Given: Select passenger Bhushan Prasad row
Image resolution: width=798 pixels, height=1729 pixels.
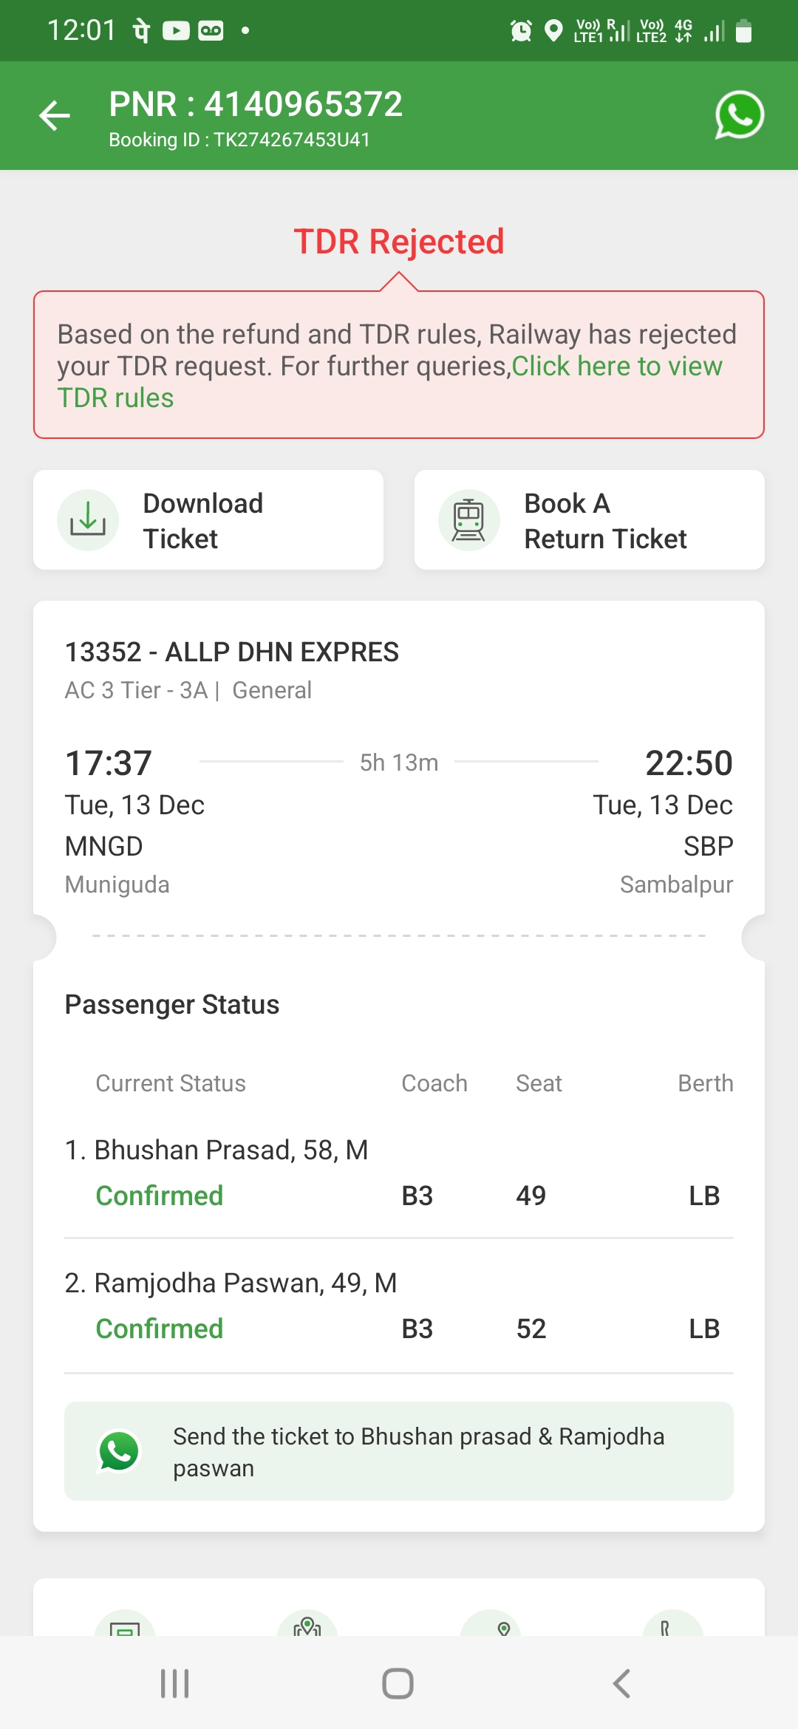Looking at the screenshot, I should 398,1173.
